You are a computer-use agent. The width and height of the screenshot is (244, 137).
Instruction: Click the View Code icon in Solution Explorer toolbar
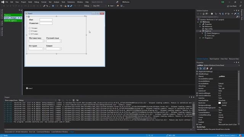tap(232, 14)
